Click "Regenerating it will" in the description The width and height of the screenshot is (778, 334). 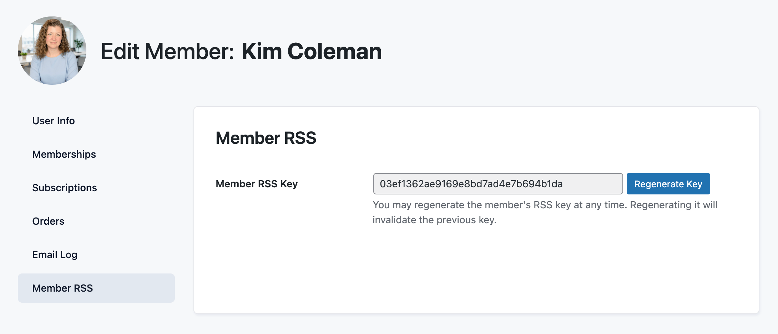pyautogui.click(x=673, y=205)
